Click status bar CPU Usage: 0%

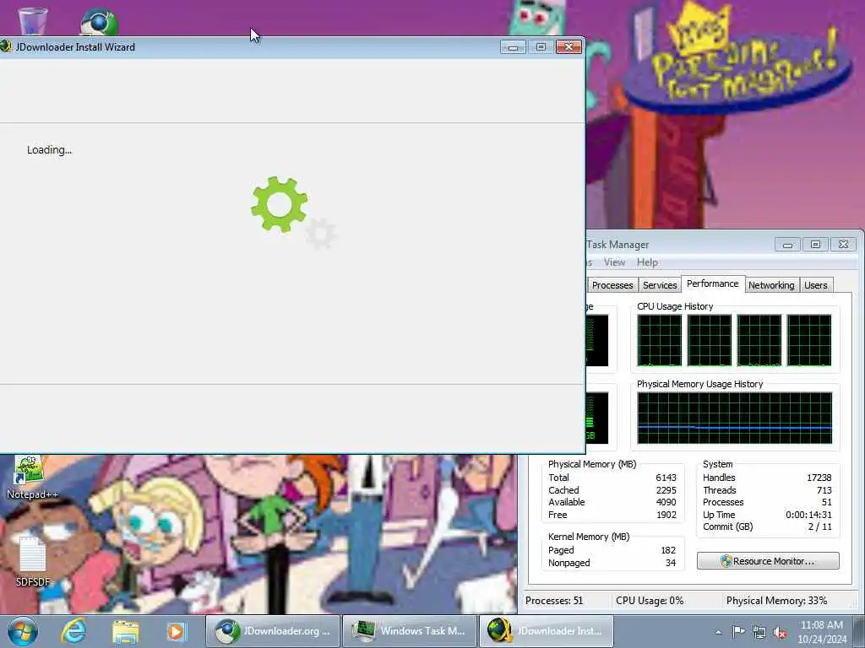650,601
